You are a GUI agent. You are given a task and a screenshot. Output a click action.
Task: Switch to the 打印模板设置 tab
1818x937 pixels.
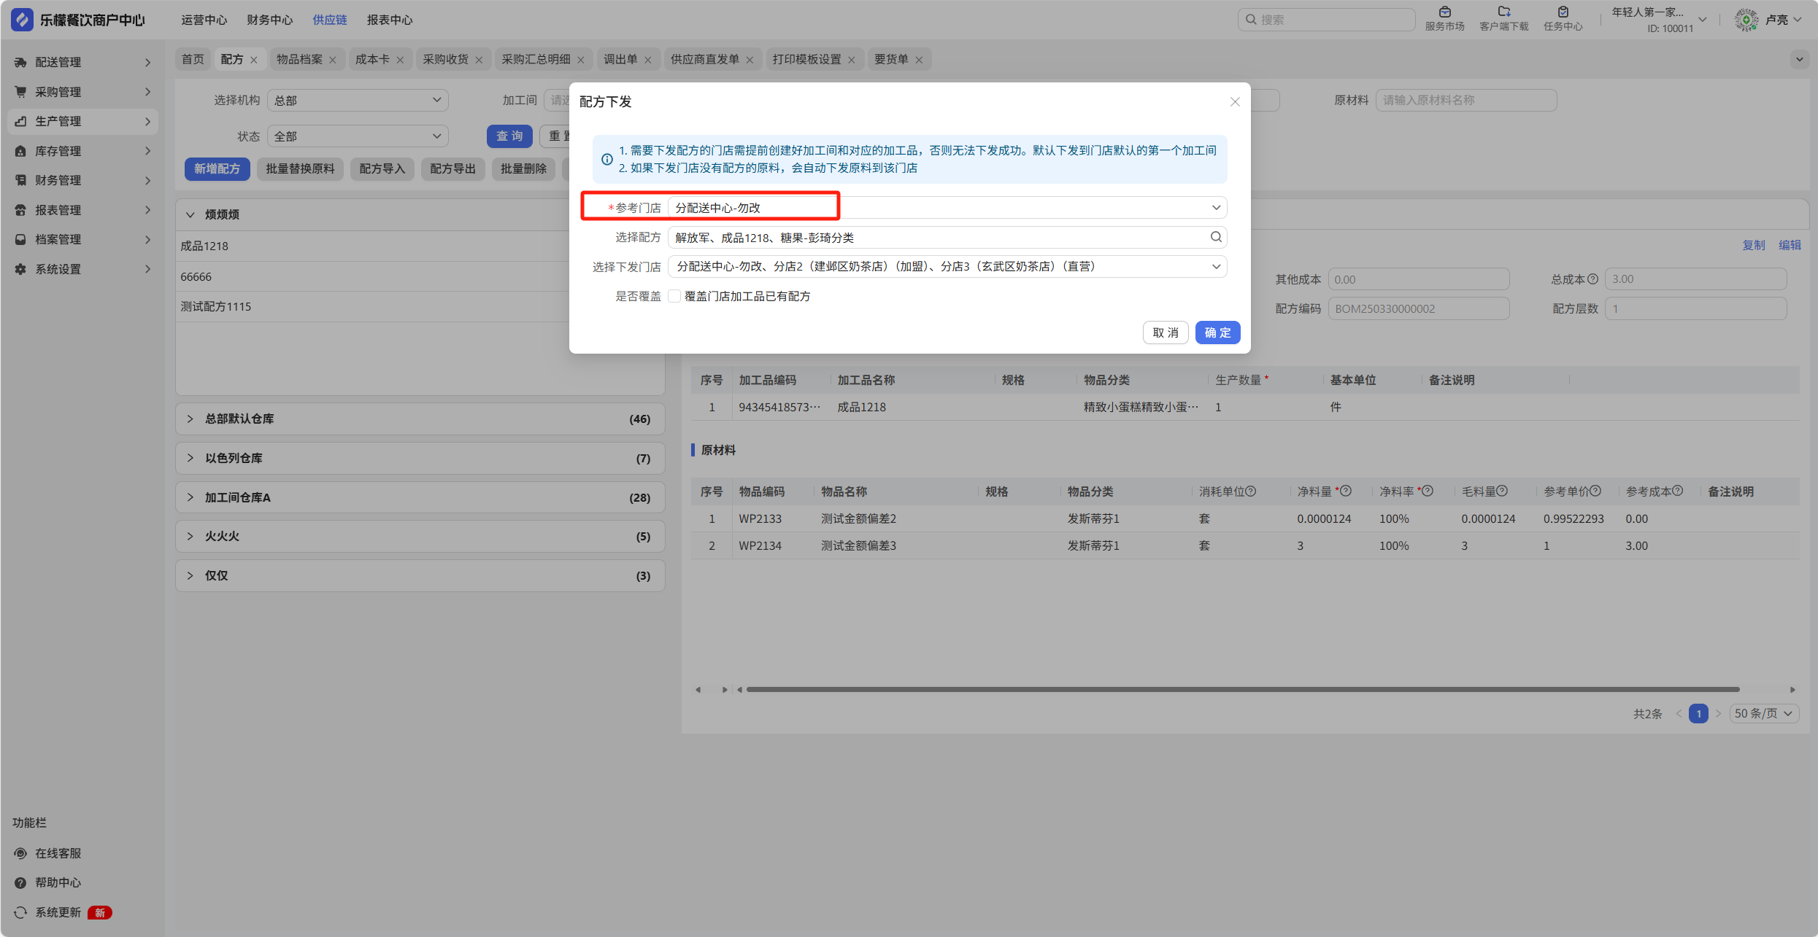coord(806,60)
